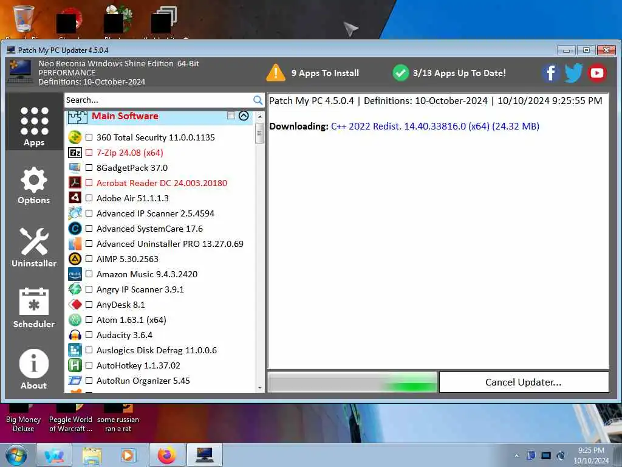Click the C++ 2022 Redist download link

point(435,126)
